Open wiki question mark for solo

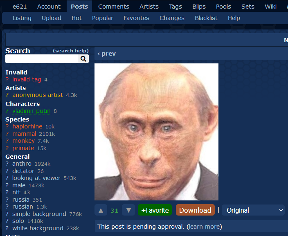(x=7, y=221)
